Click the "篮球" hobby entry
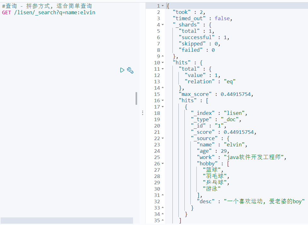The image size is (308, 225). tap(213, 170)
